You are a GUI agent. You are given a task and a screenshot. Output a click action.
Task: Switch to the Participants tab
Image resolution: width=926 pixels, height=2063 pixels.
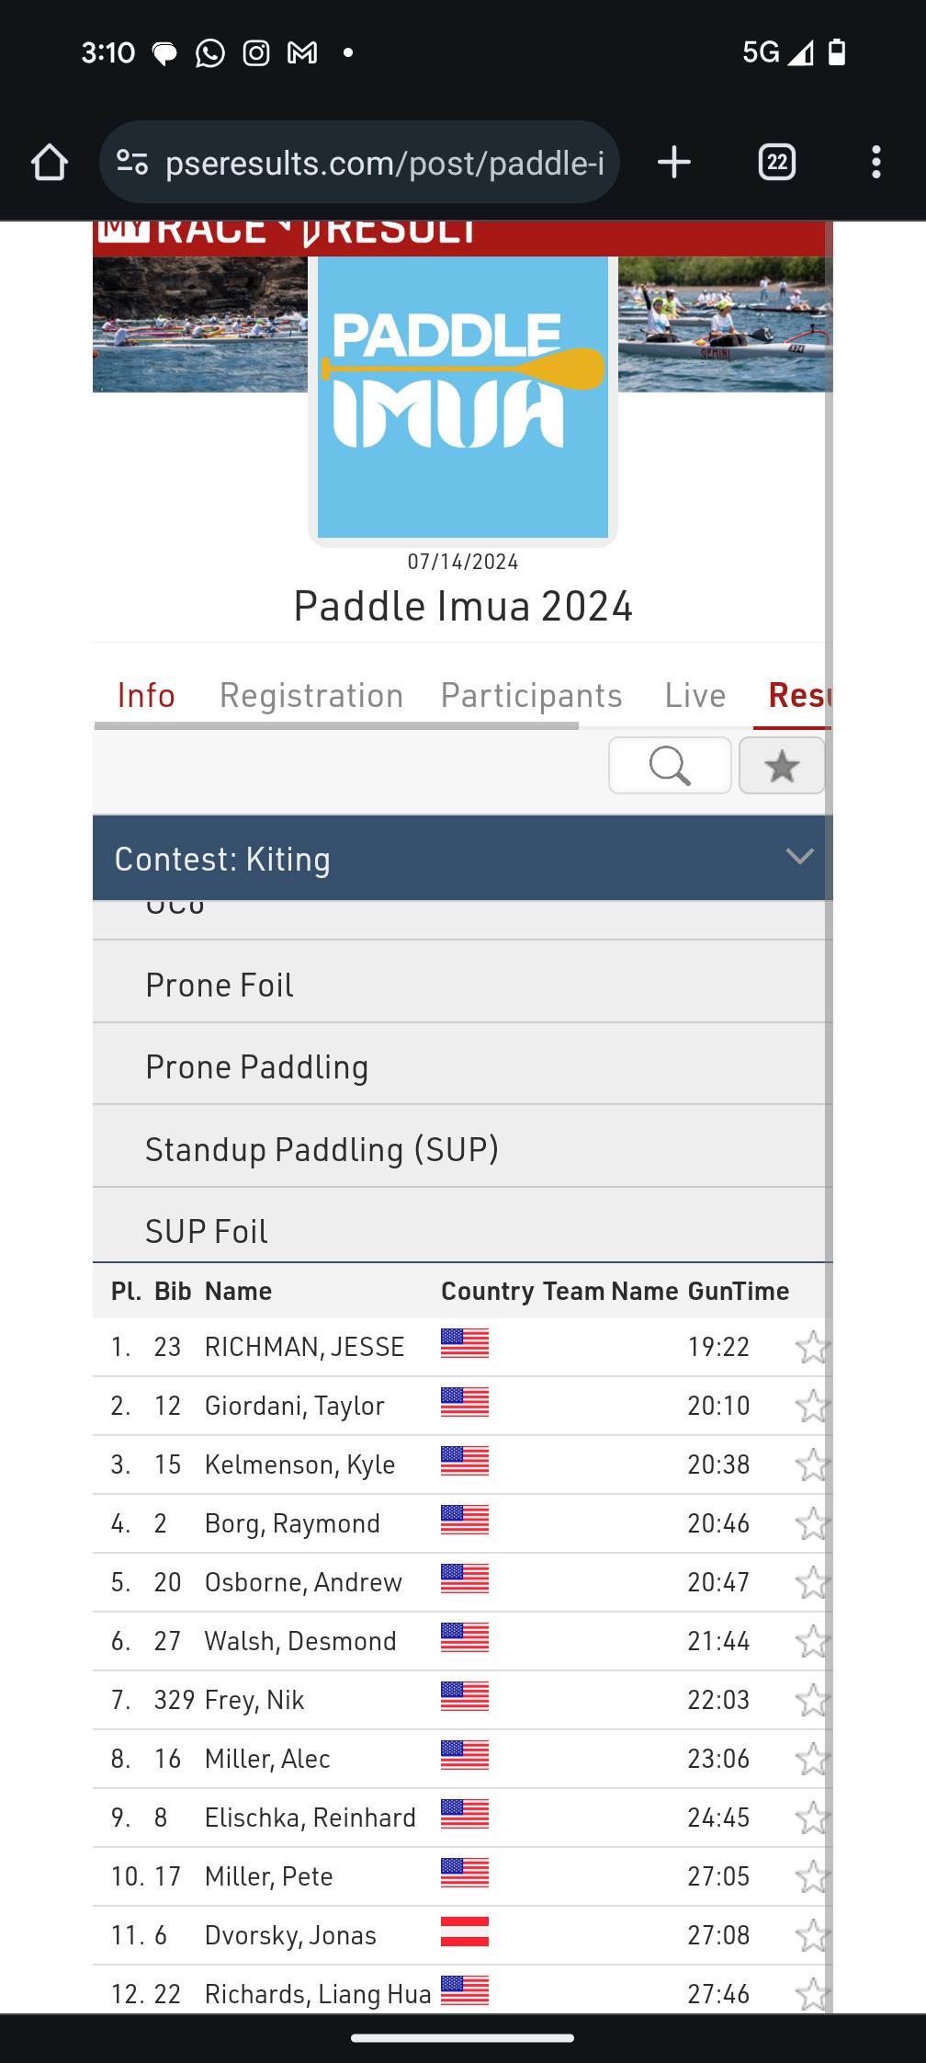pyautogui.click(x=531, y=696)
